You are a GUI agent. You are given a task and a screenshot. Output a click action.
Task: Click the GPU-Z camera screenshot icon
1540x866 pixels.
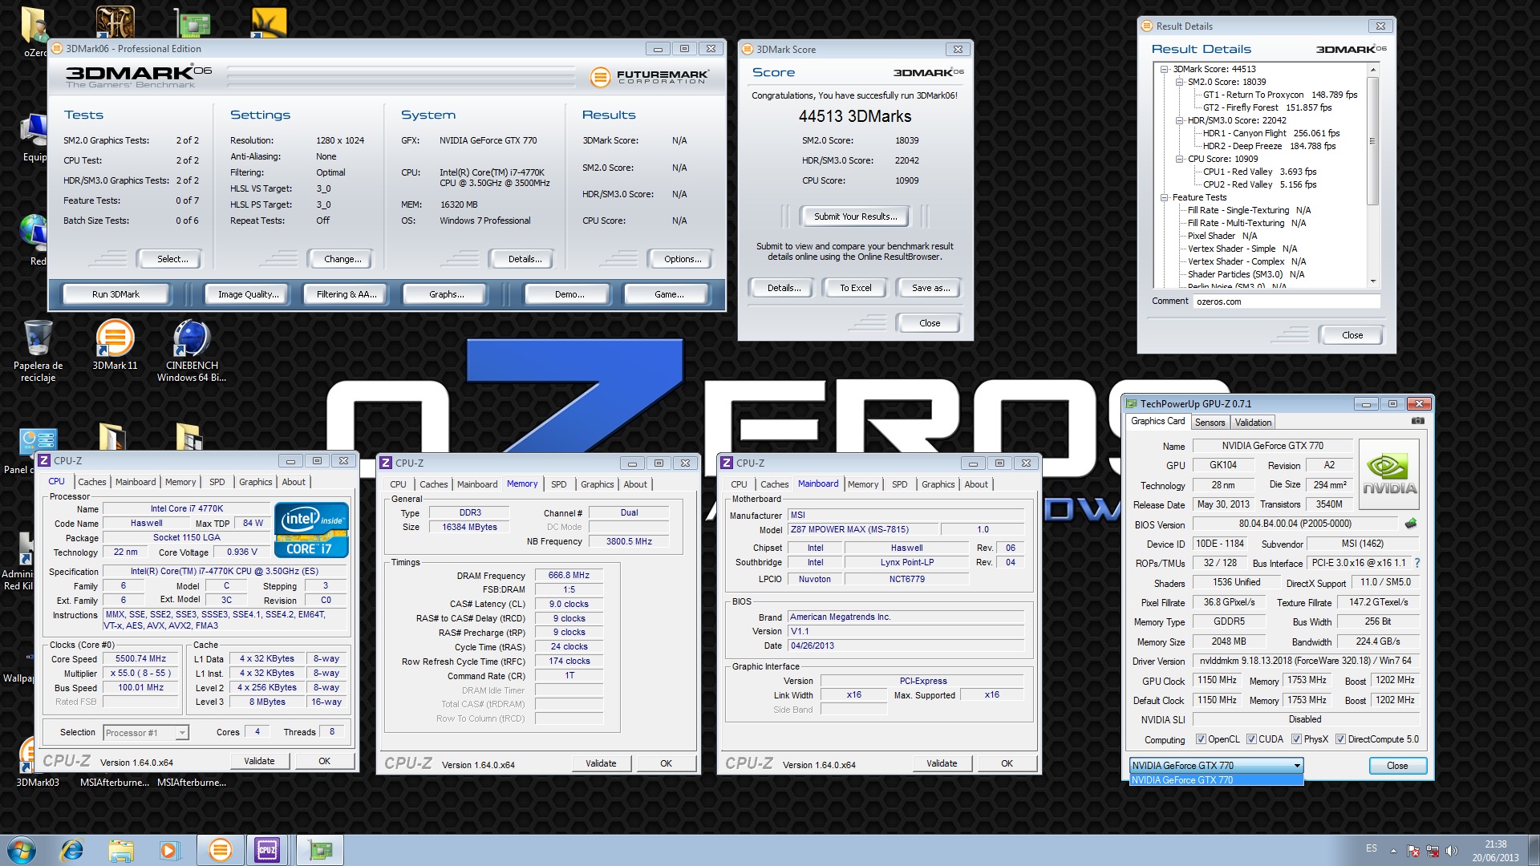pyautogui.click(x=1418, y=421)
